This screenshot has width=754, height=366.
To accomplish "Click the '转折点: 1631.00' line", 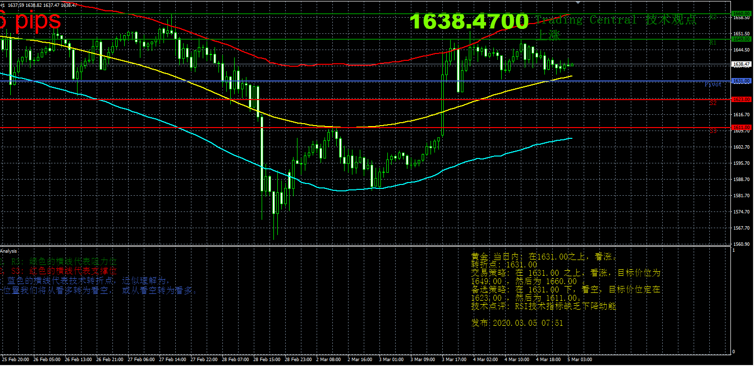I will pos(504,264).
